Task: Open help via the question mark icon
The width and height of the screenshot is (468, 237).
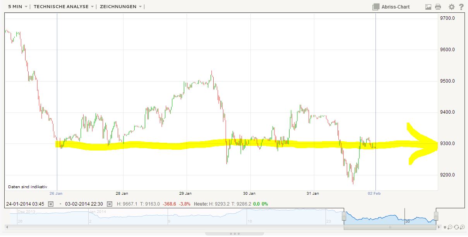Action: tap(461, 6)
